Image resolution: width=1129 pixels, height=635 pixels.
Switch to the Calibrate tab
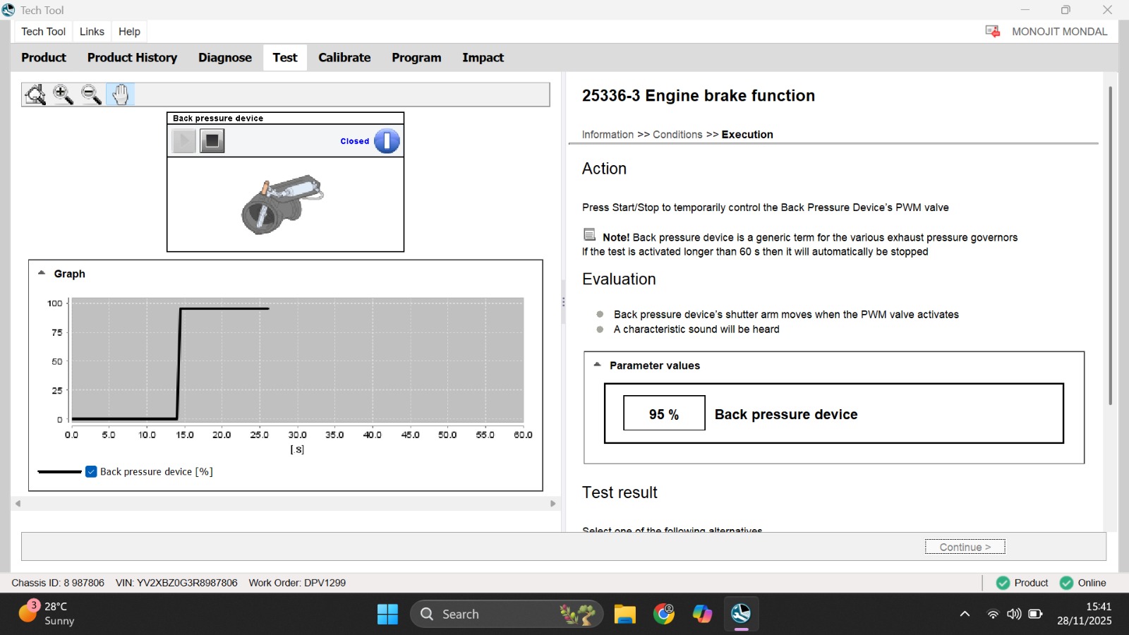344,58
